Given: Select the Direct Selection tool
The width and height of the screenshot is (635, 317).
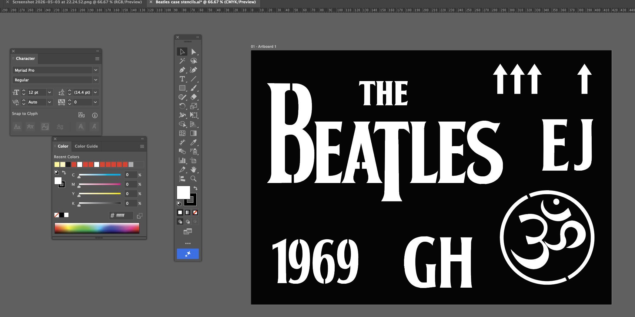Looking at the screenshot, I should coord(194,52).
